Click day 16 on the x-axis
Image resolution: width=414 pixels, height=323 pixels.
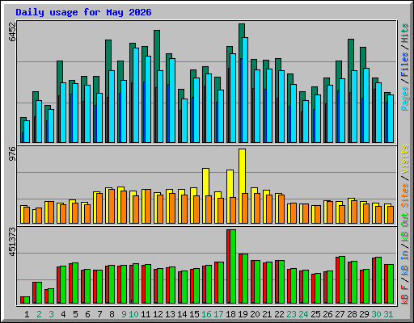tap(206, 314)
